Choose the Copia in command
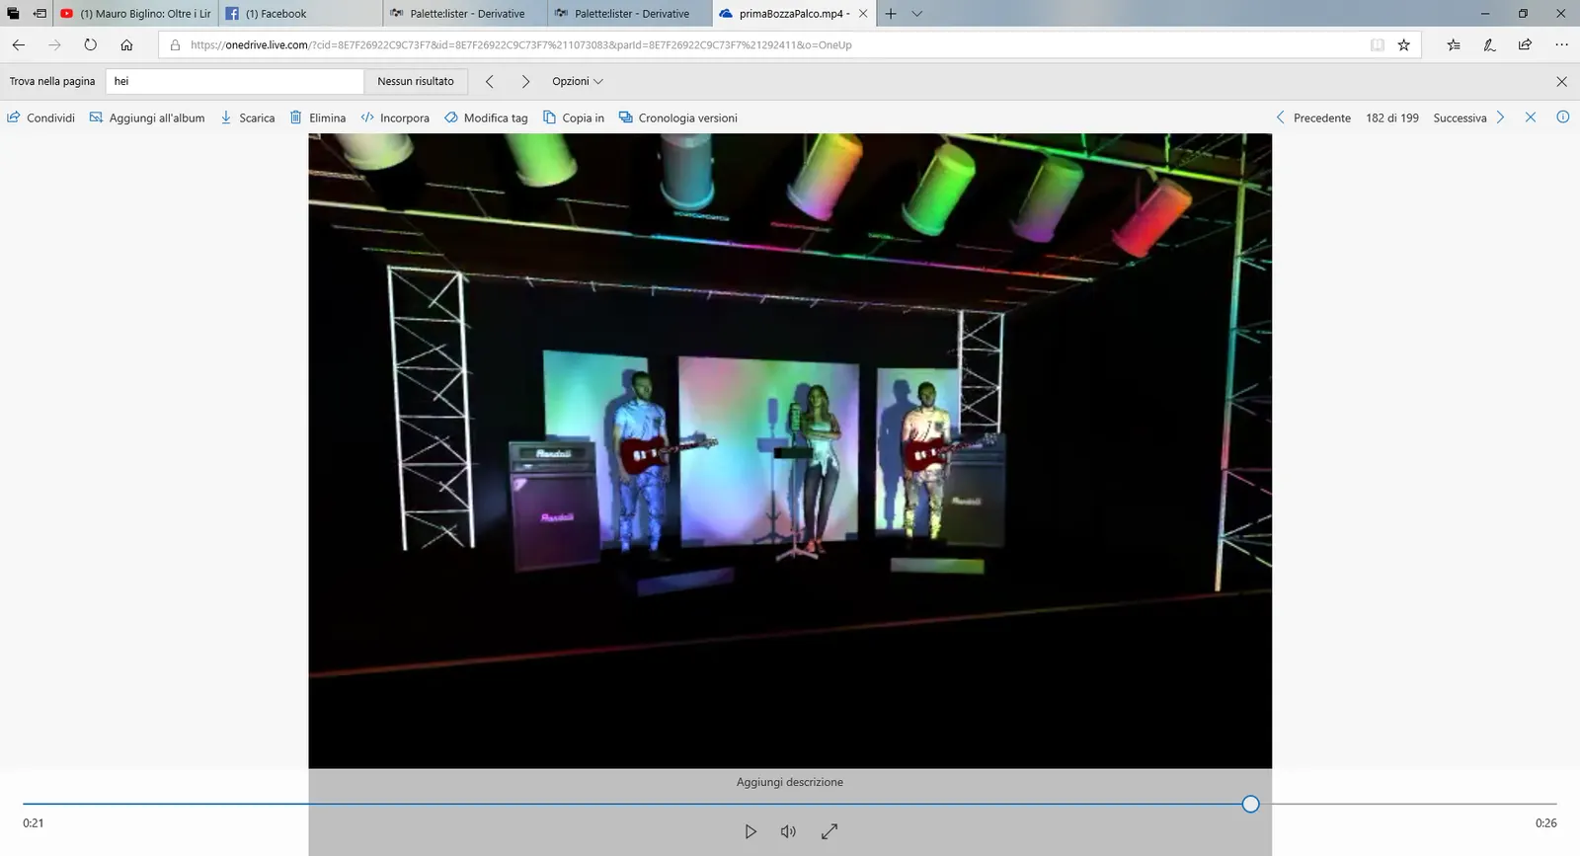 click(574, 117)
